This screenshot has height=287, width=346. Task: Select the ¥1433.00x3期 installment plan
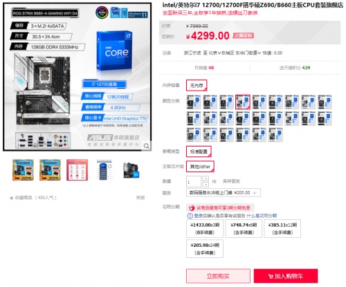click(x=205, y=228)
